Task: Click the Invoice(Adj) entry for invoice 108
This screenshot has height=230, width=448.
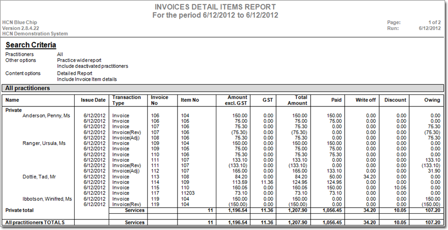Action: (x=126, y=138)
